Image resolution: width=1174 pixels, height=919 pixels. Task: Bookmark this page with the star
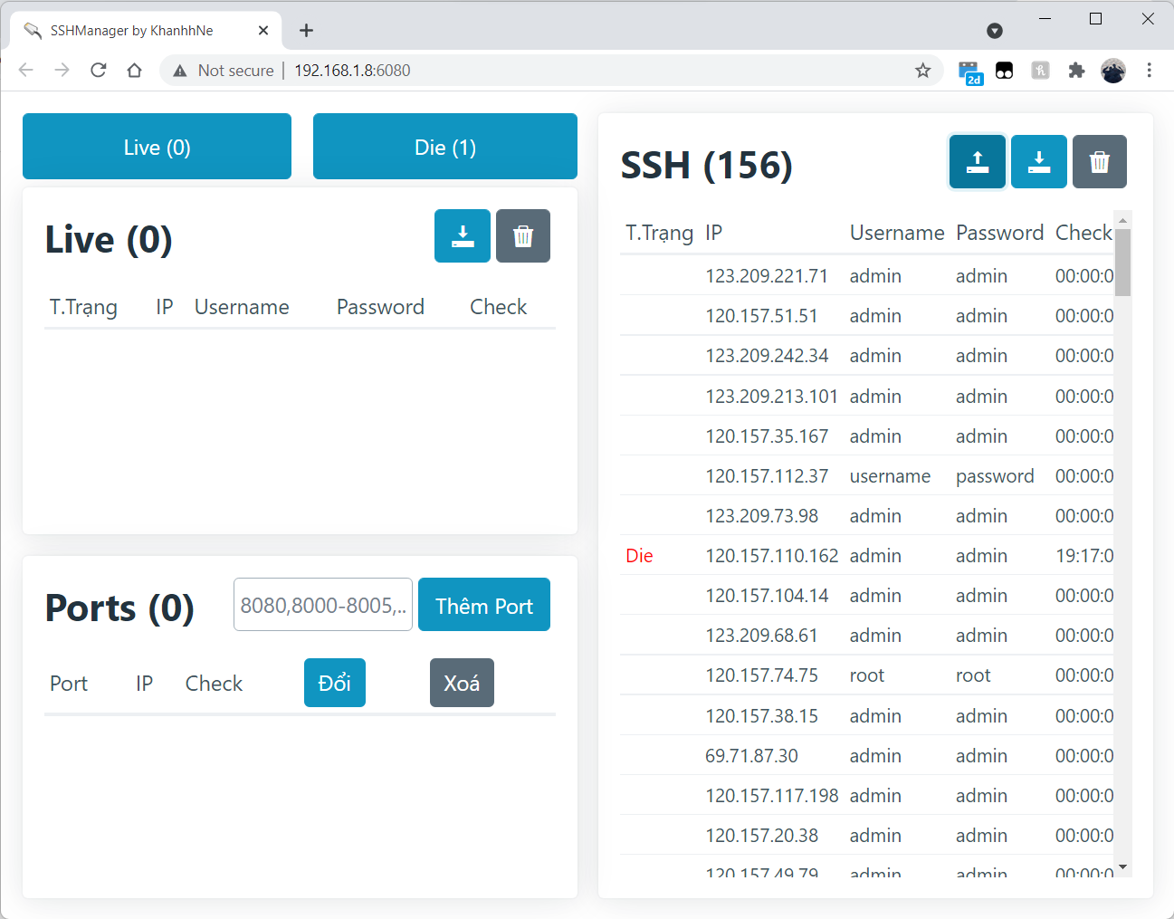[x=923, y=71]
